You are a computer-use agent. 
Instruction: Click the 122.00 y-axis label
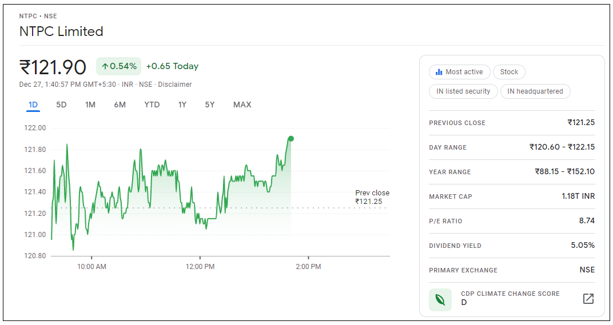click(x=35, y=128)
